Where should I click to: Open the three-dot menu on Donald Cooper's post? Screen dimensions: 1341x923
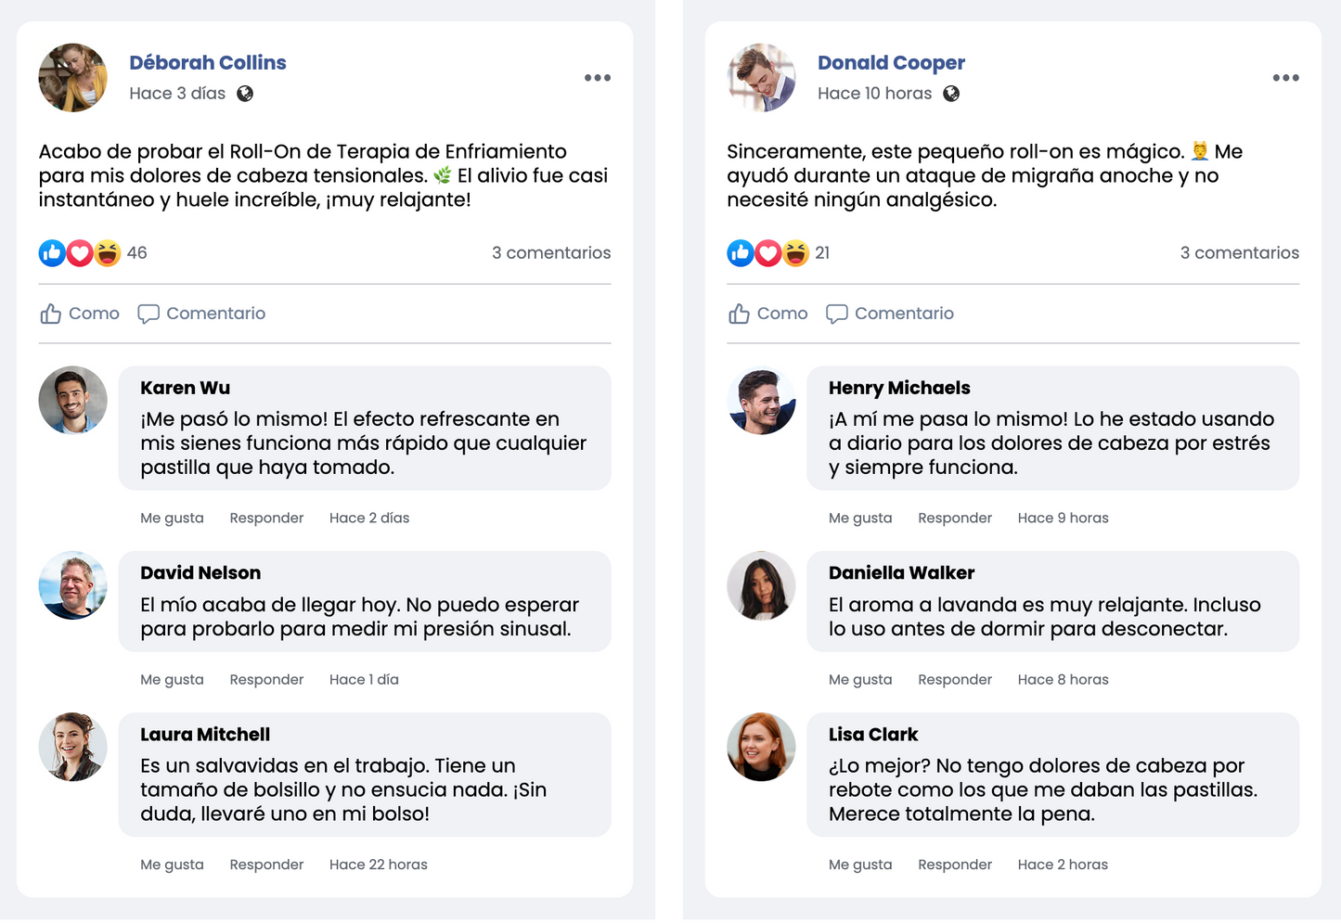pyautogui.click(x=1285, y=78)
